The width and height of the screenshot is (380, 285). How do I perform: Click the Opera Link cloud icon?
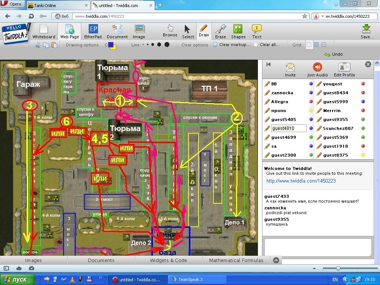tap(19, 268)
